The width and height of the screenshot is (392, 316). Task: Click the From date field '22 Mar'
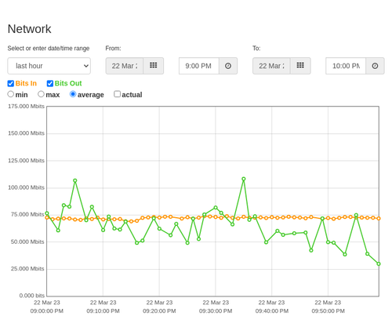click(125, 66)
